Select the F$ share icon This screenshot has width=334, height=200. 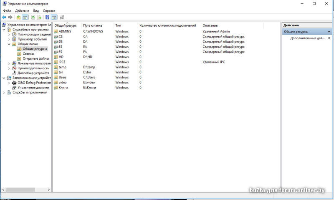(56, 52)
